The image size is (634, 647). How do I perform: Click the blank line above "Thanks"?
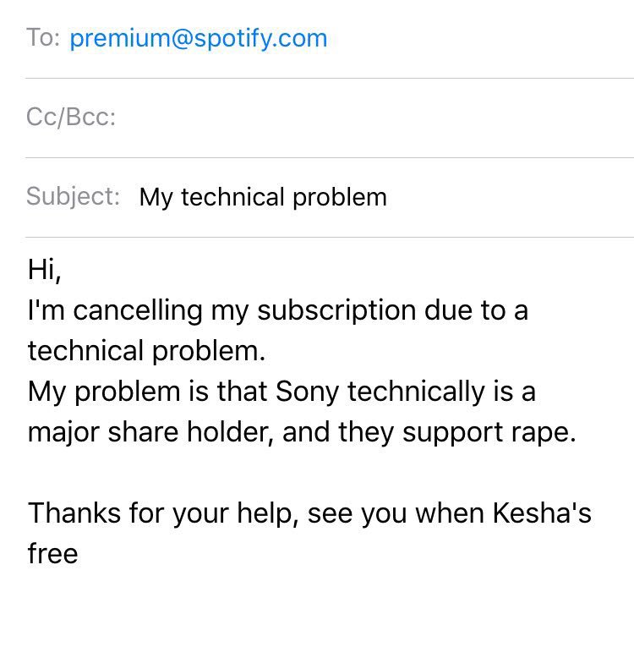[x=254, y=473]
